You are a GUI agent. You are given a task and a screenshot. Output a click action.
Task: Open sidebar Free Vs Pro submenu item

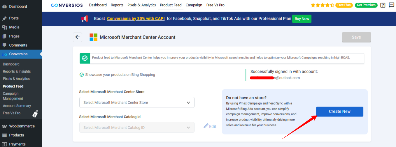click(12, 113)
